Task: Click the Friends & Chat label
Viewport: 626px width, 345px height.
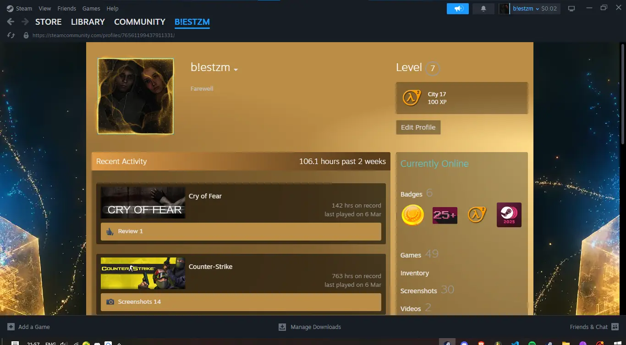Action: (589, 327)
